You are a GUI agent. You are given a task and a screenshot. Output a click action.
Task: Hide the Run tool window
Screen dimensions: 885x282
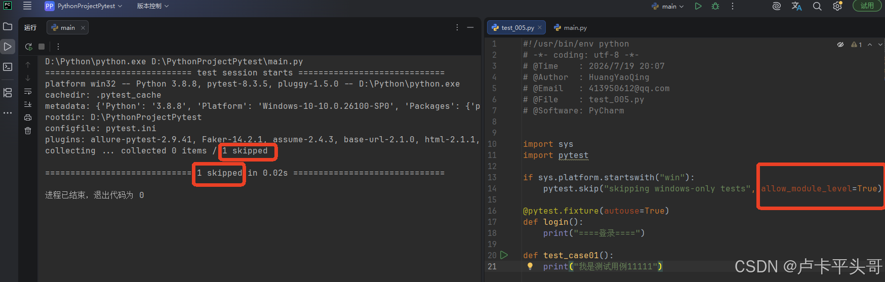click(x=470, y=27)
